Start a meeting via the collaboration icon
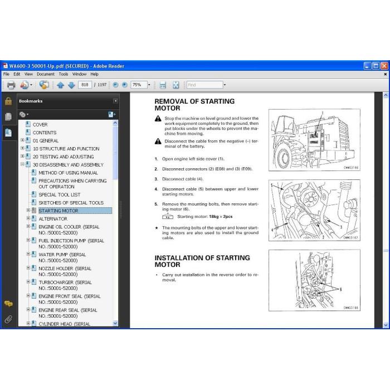The image size is (390, 390). pos(44,85)
